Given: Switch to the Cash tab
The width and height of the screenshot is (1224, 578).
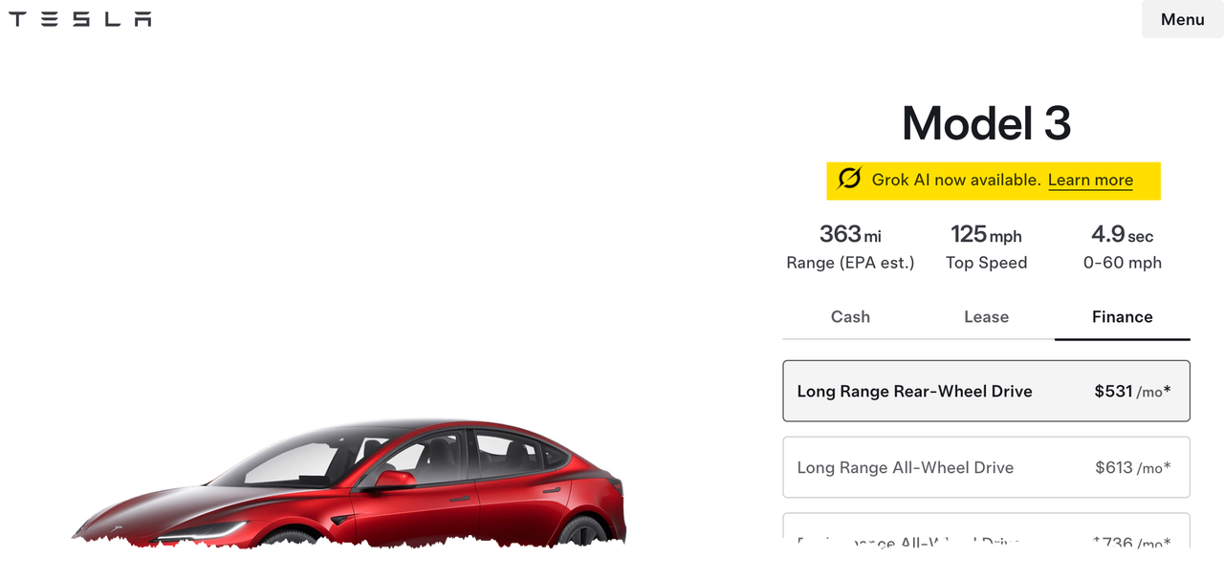Looking at the screenshot, I should click(850, 317).
